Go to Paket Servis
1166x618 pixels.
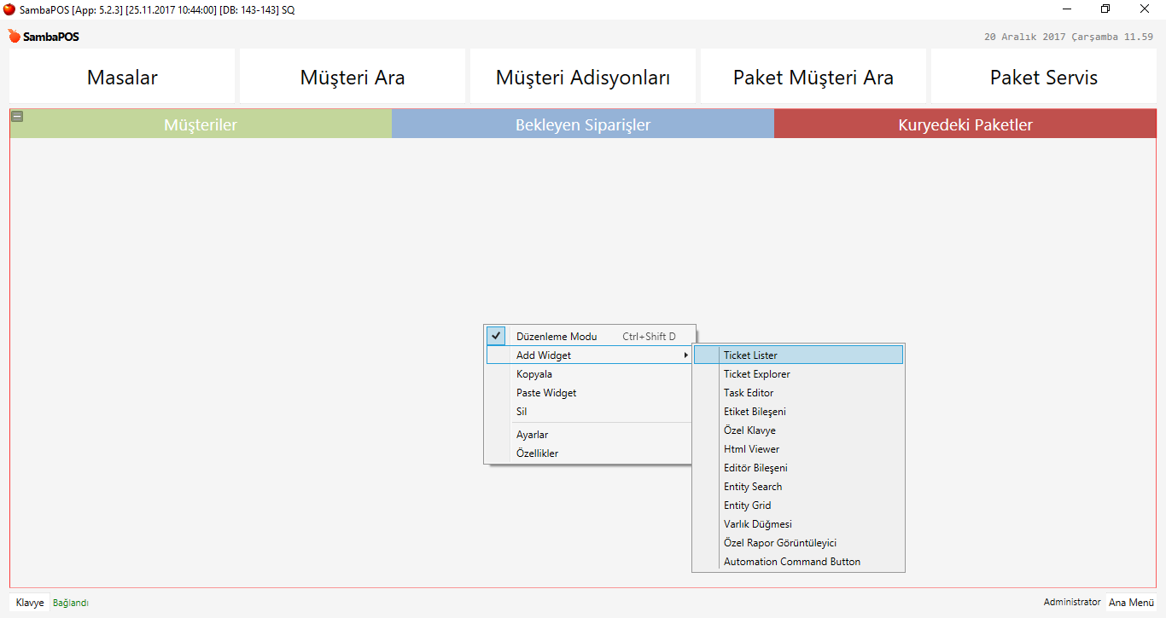[x=1043, y=78]
